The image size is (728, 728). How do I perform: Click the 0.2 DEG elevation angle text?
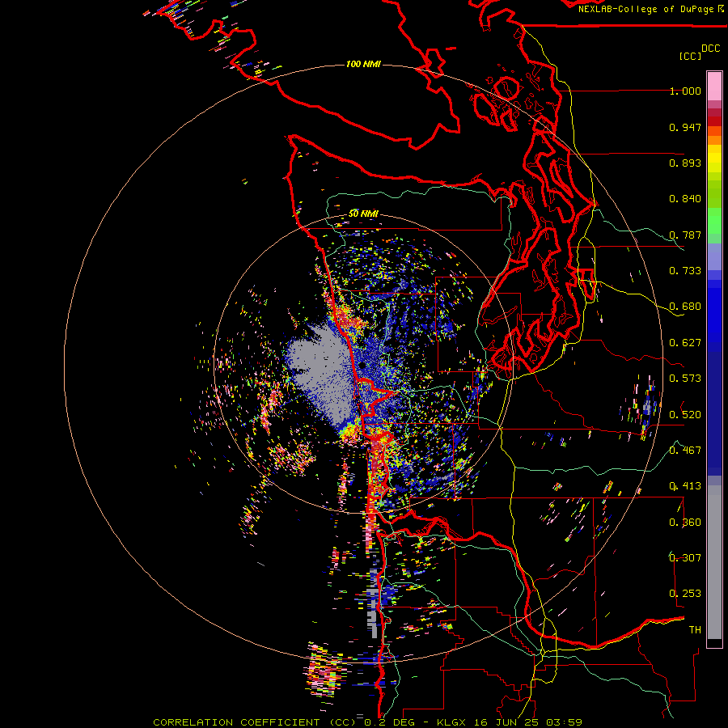(x=390, y=722)
